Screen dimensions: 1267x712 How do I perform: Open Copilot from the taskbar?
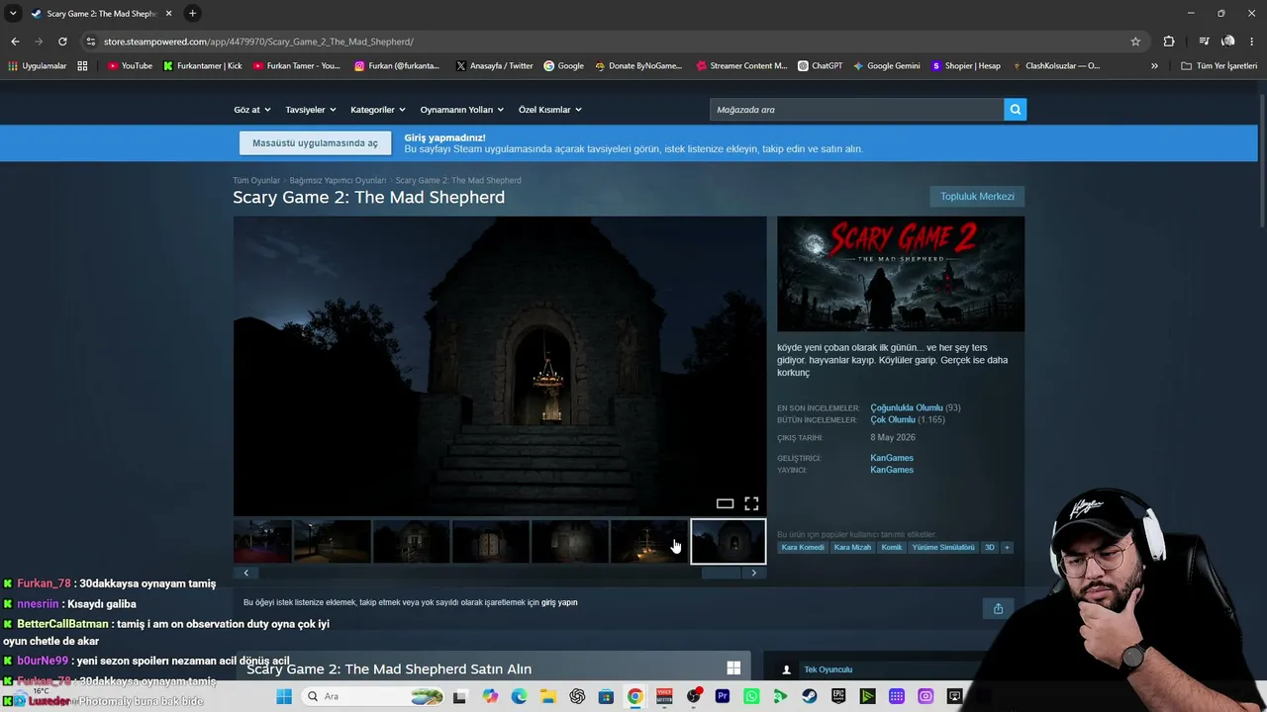coord(490,696)
